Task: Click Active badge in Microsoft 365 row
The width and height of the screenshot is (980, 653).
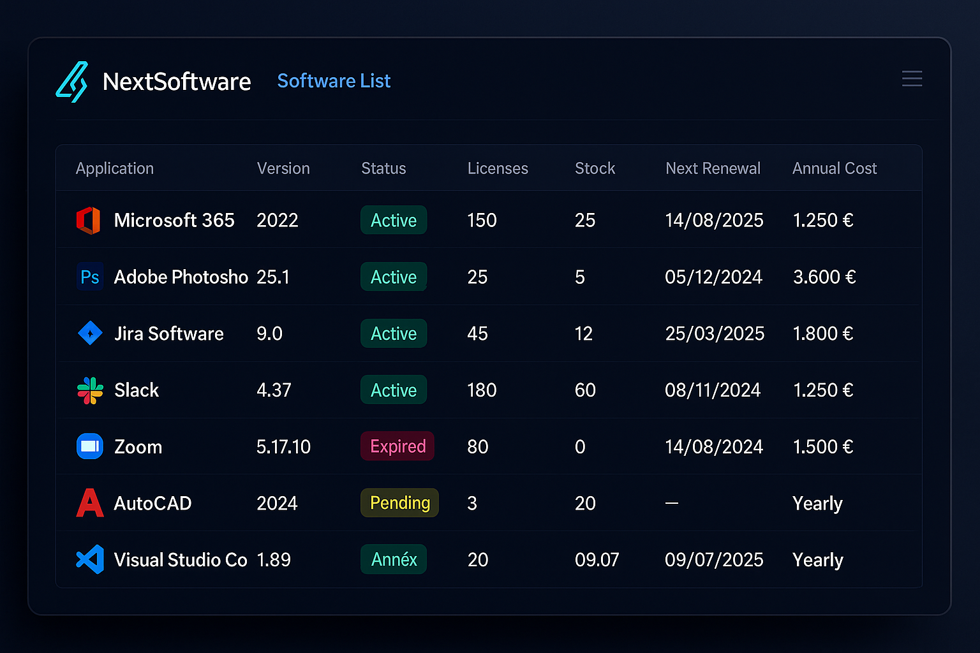Action: click(394, 221)
